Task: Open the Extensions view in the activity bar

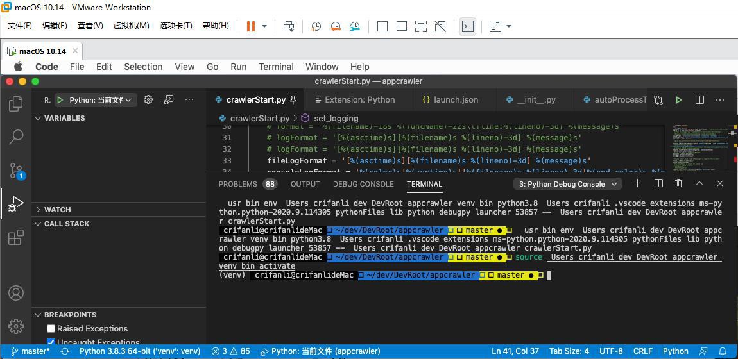Action: (16, 237)
